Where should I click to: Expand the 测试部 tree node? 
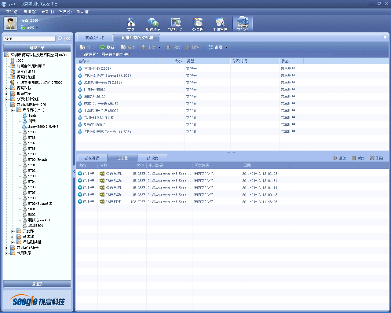pos(13,237)
